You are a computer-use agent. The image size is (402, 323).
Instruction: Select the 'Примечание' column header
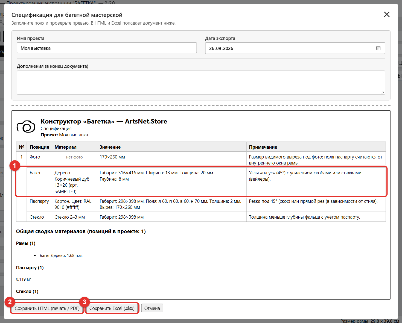(x=316, y=147)
